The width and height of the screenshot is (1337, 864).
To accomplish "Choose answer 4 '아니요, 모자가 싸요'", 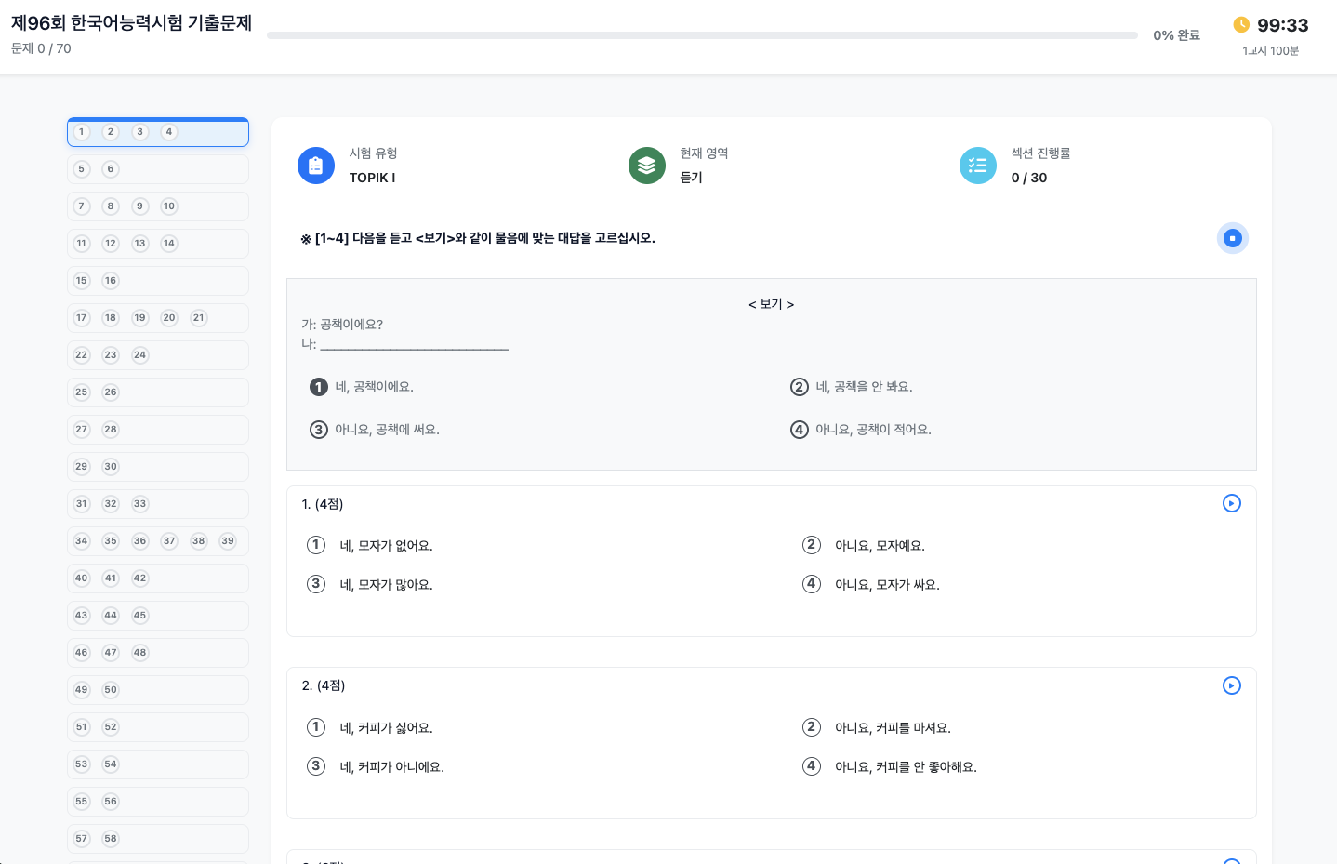I will point(812,584).
